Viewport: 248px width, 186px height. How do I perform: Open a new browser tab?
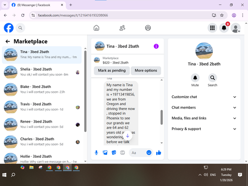pos(70,5)
